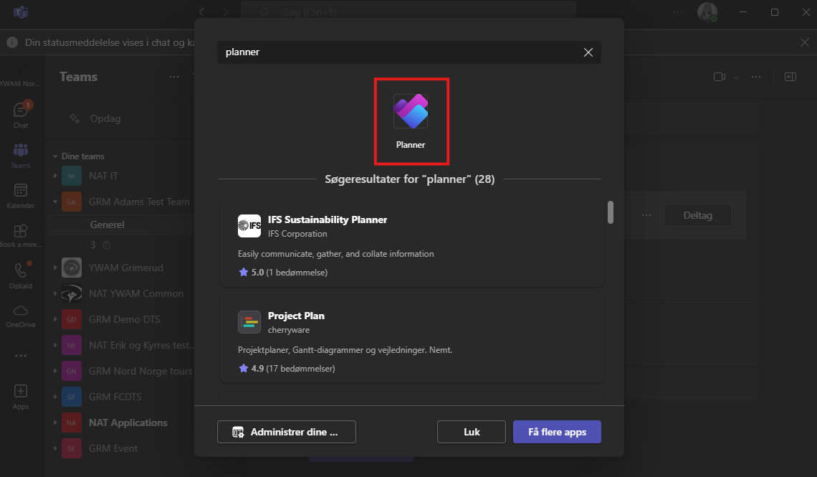This screenshot has width=817, height=477.
Task: Open Chat in the Teams sidebar
Action: click(21, 115)
